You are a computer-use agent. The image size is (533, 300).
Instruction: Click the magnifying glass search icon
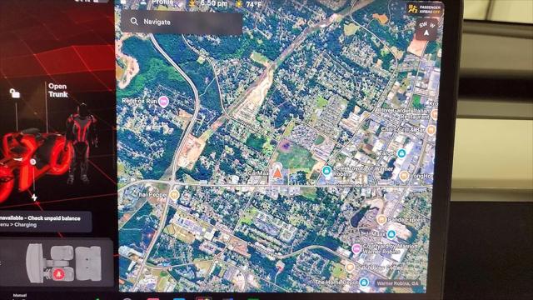click(x=134, y=22)
